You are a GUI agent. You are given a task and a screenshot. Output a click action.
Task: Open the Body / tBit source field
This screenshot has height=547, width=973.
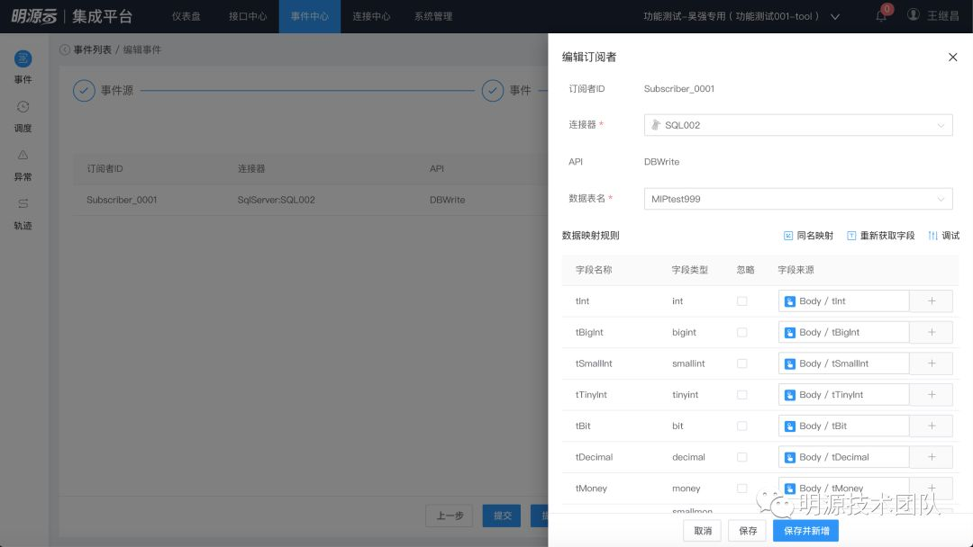(x=844, y=426)
